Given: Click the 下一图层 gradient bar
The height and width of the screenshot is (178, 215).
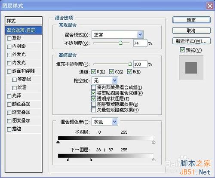Looking at the screenshot, I should tap(106, 156).
